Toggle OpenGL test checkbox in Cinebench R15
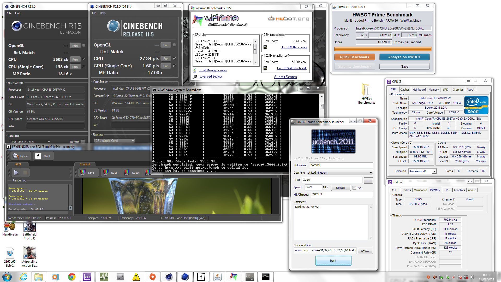 [x=84, y=45]
